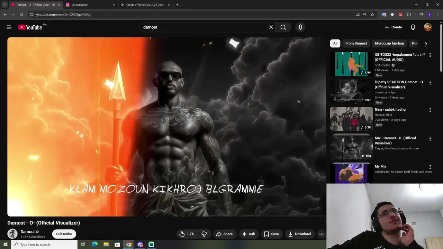Toggle the Subscribe button for Damost
443x249 pixels.
pyautogui.click(x=64, y=234)
